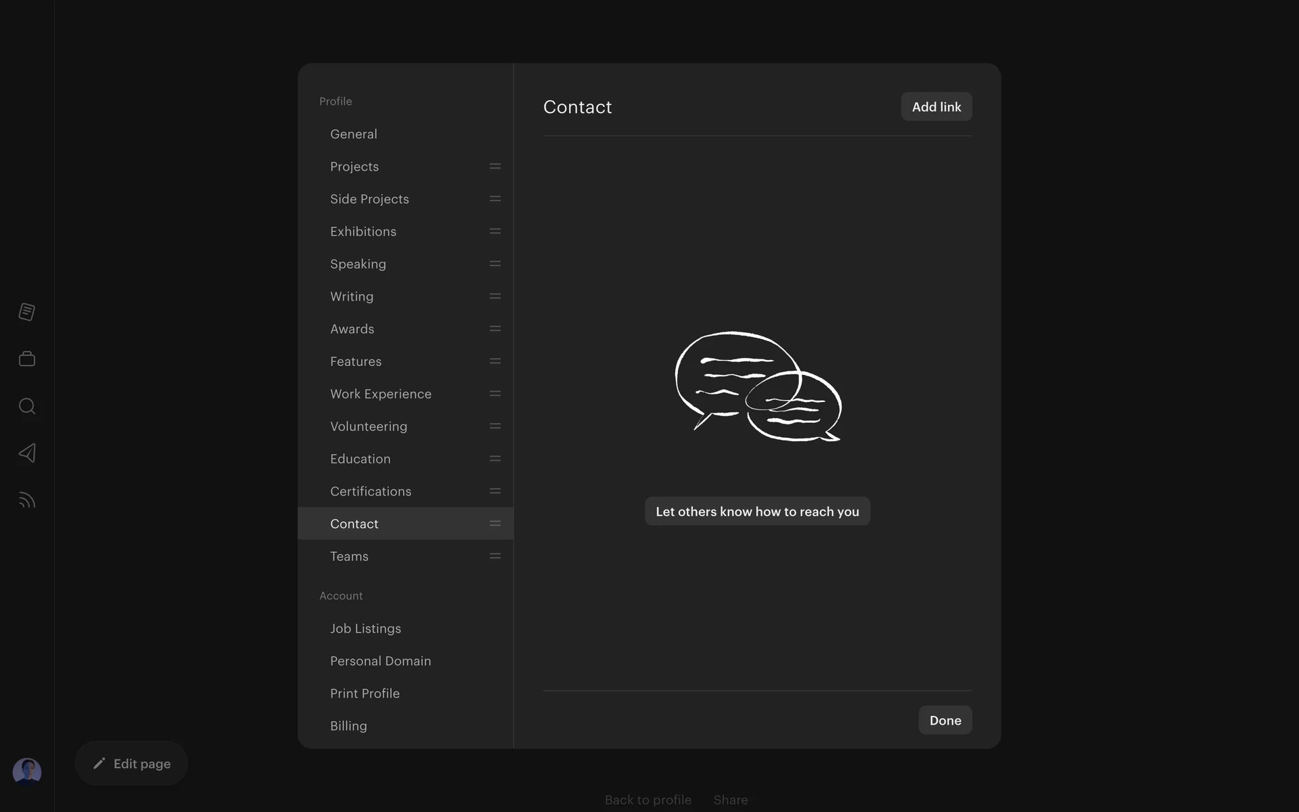
Task: Click drag handle next to Education
Action: pos(495,459)
